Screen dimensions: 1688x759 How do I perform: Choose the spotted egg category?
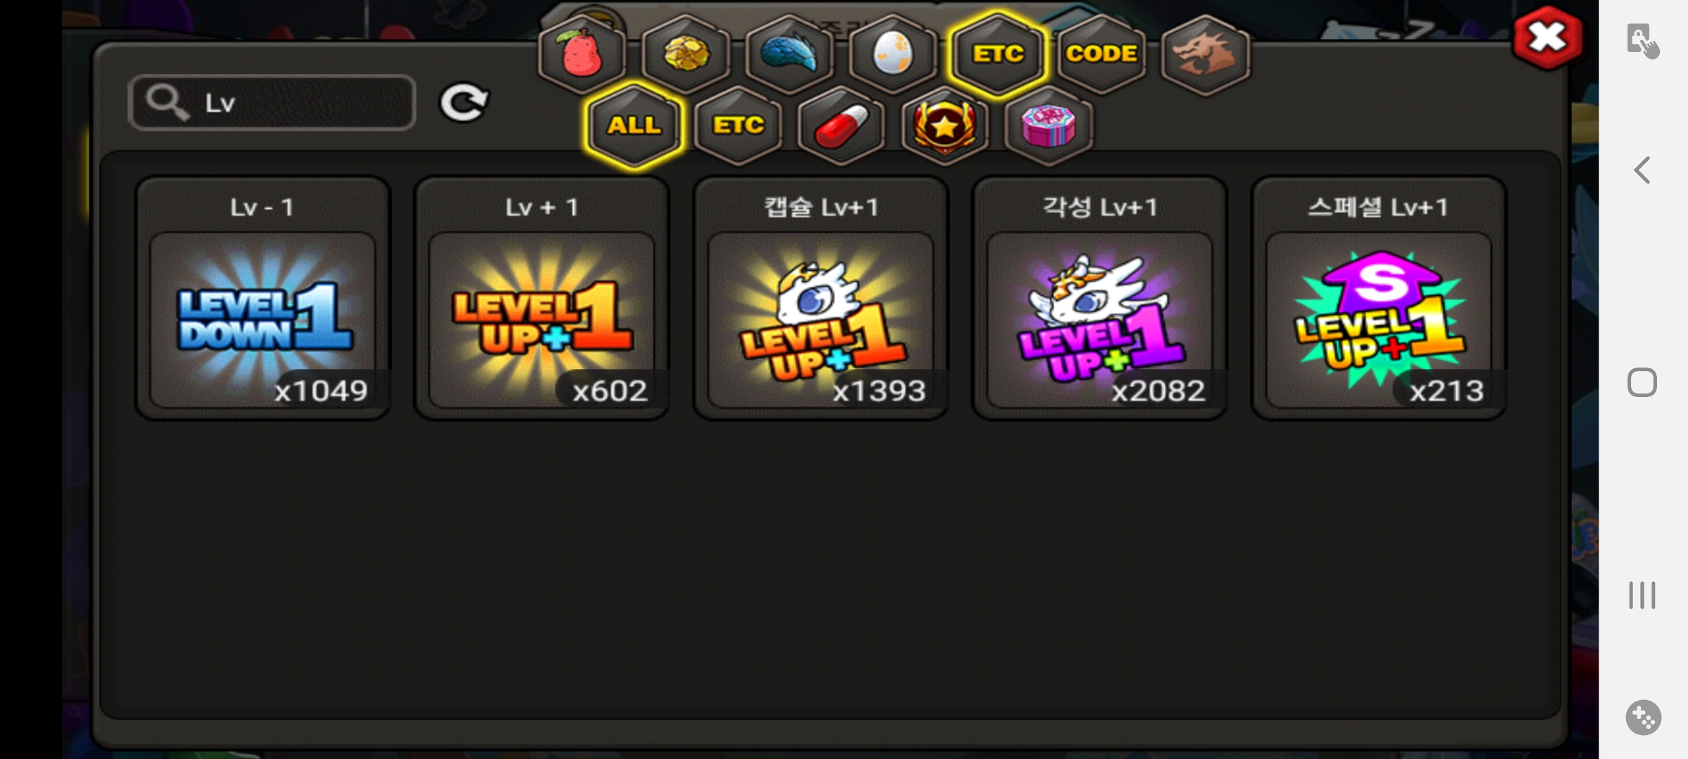pos(893,53)
